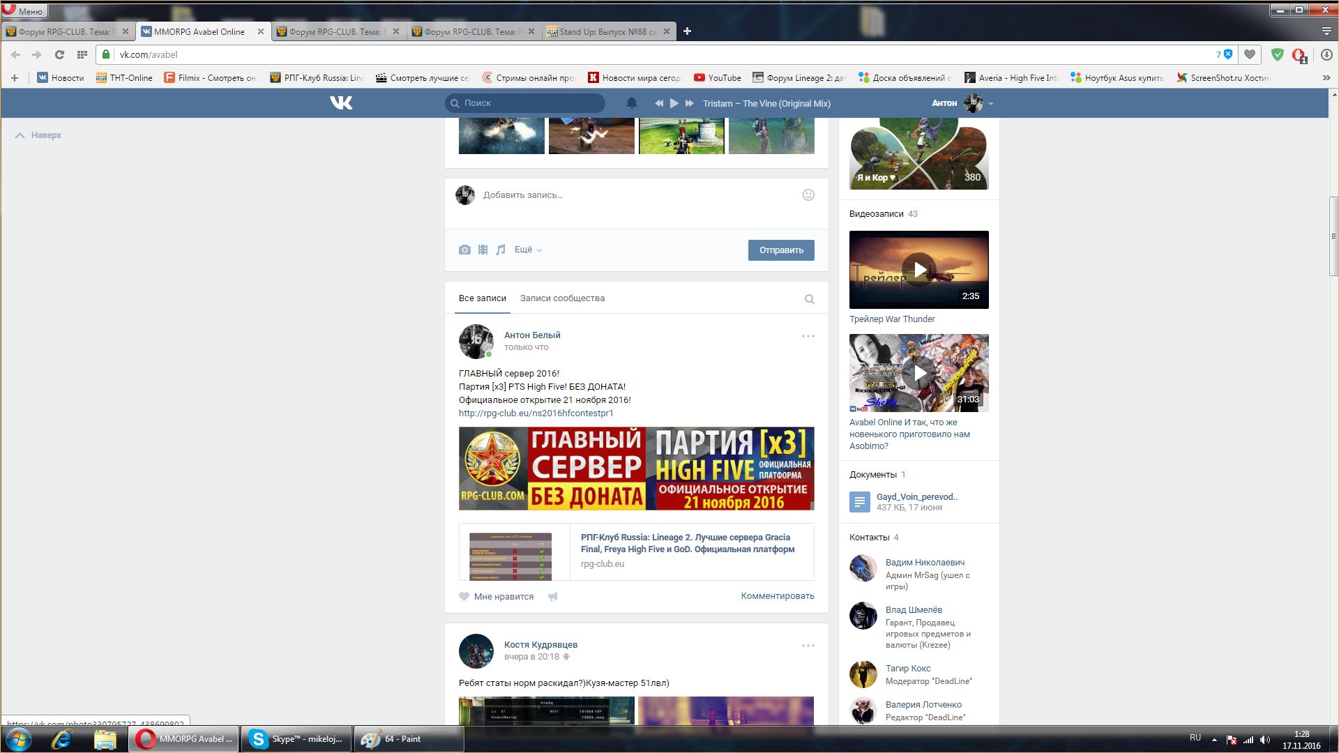The image size is (1339, 753).
Task: Open Opera speed dial grid
Action: click(x=82, y=54)
